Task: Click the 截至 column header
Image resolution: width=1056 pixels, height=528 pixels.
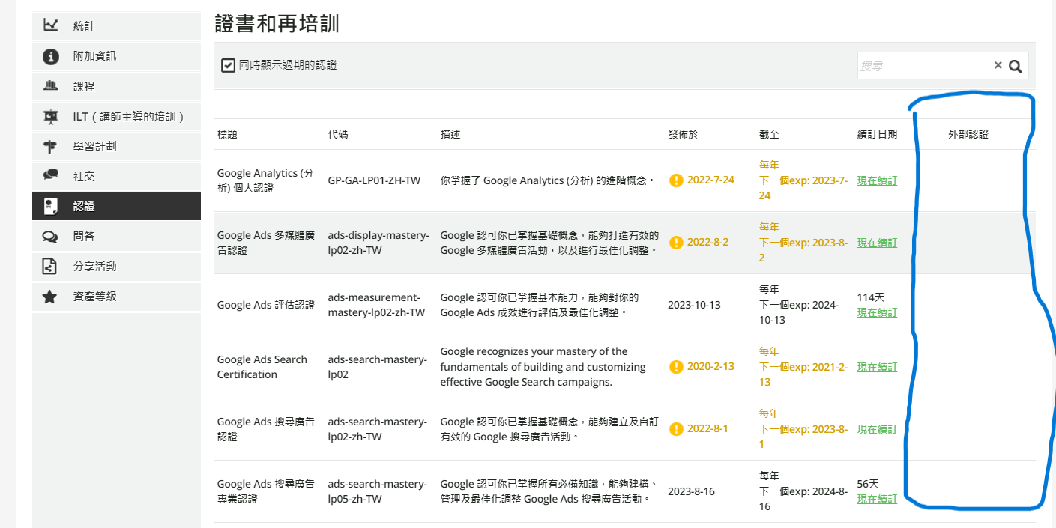Action: pos(769,134)
